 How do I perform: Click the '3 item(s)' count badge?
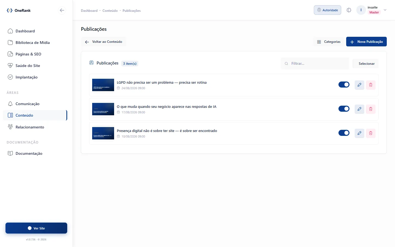(130, 64)
